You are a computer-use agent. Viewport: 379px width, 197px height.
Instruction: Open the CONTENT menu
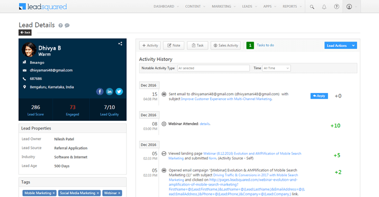click(195, 6)
